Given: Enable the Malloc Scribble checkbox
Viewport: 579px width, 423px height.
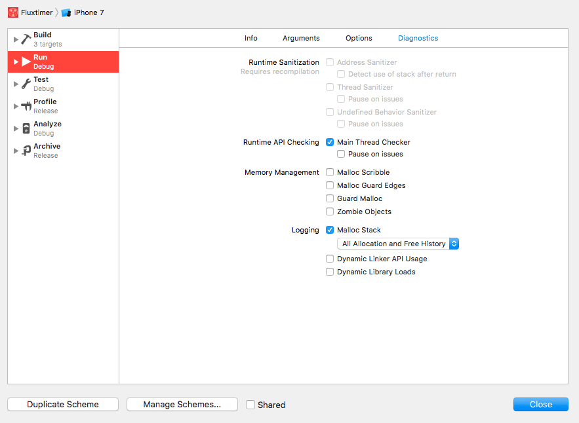Looking at the screenshot, I should 330,172.
